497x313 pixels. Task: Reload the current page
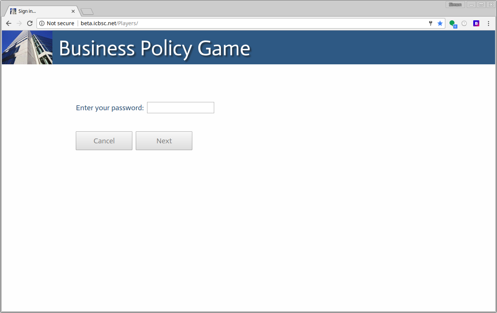(x=30, y=23)
